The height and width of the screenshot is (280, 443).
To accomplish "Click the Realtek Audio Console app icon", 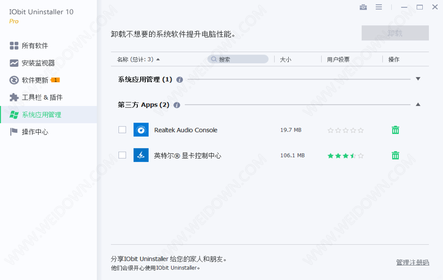I will point(141,130).
